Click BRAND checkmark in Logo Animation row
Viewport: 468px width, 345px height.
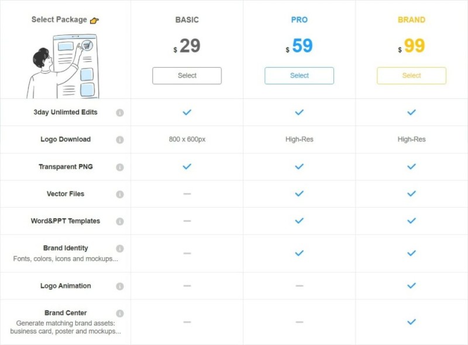[411, 285]
